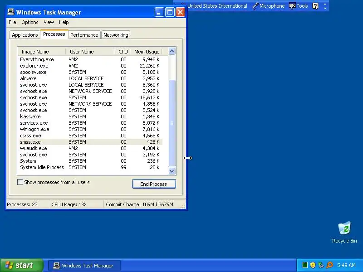The image size is (363, 272).
Task: Select the lsass.exe process
Action: pos(90,117)
